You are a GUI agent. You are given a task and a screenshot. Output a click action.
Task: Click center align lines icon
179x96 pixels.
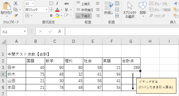pos(98,10)
